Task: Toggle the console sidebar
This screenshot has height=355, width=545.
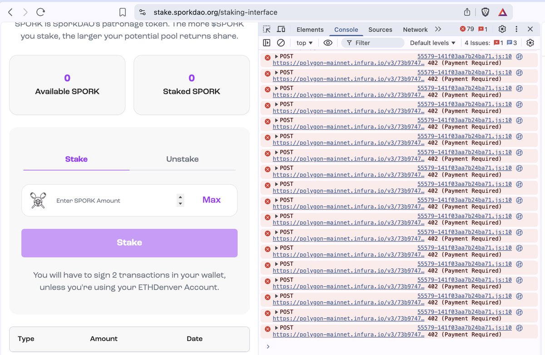Action: (x=267, y=43)
